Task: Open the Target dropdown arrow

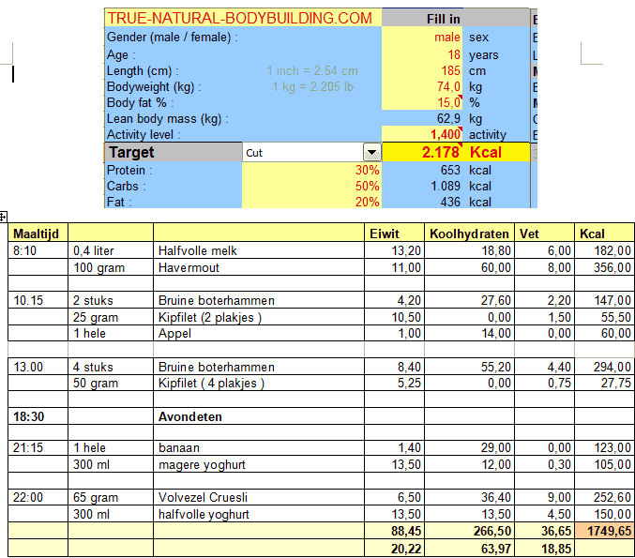Action: [371, 152]
